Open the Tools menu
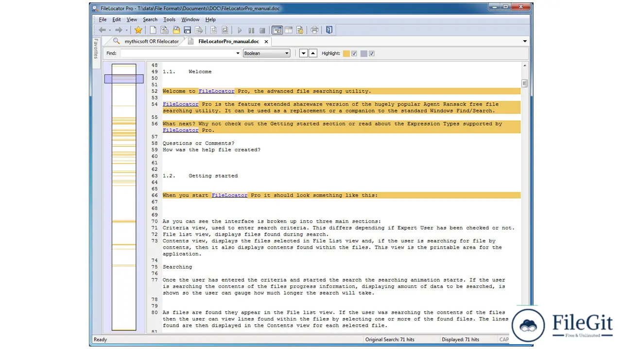 point(169,19)
